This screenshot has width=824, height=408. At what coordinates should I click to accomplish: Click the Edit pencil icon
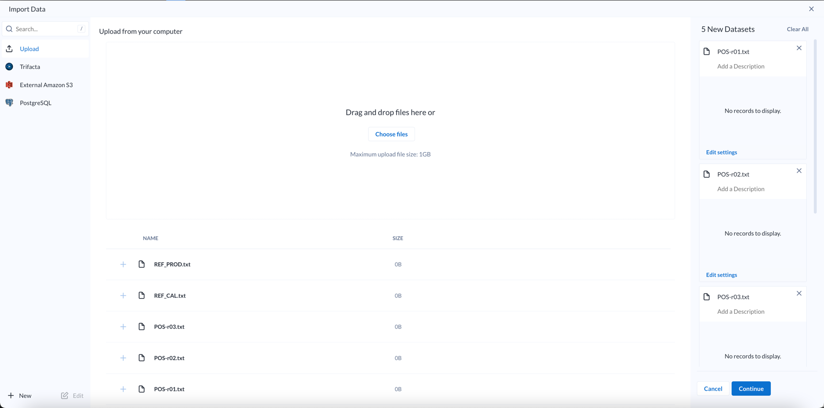(65, 396)
